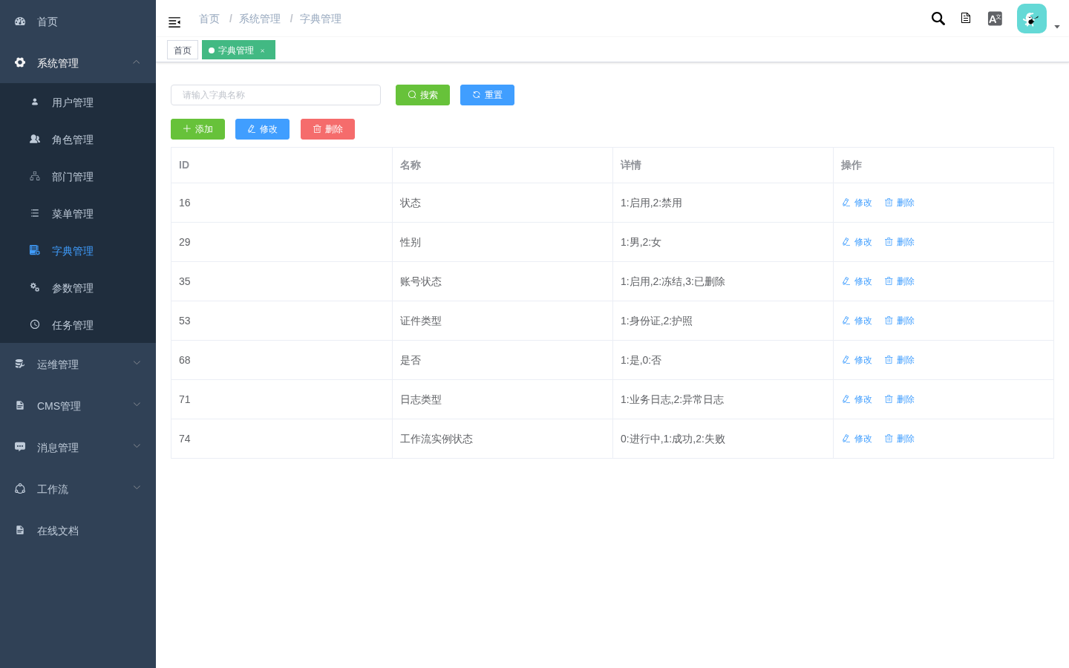Viewport: 1069px width, 668px height.
Task: Click roles icon beside 角色管理
Action: tap(35, 139)
